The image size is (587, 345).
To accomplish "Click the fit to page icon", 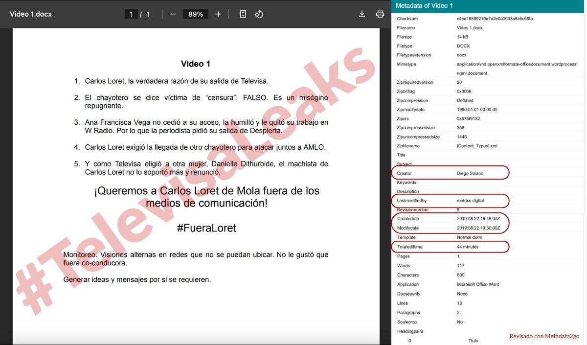I will coord(243,14).
